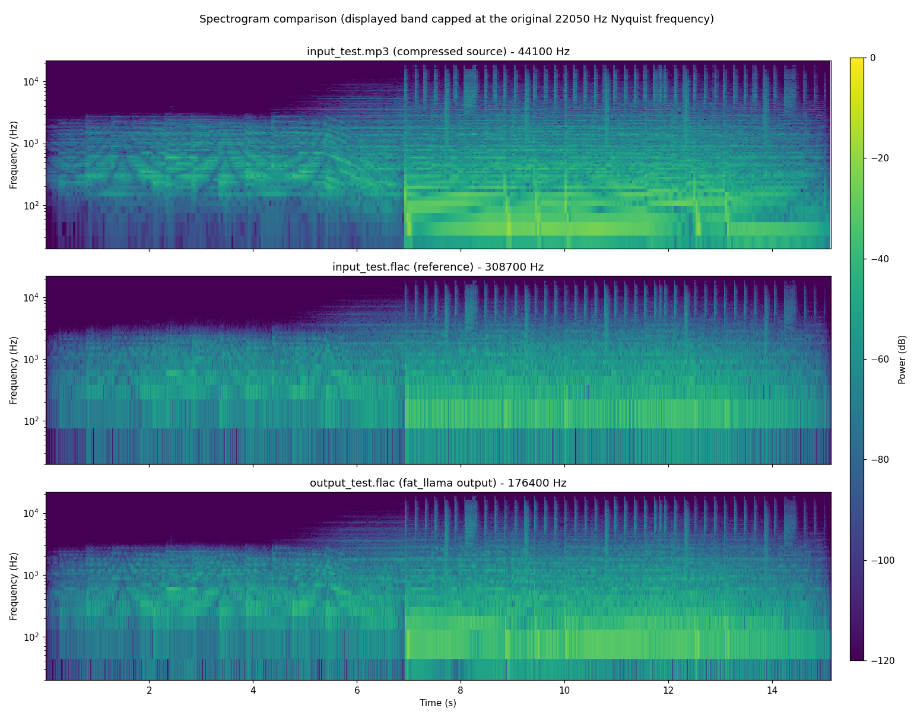
Task: Click the "Spectrogram comparison" figure title
Action: coord(456,19)
